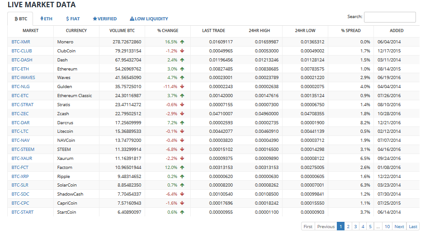Open the BTC-XMR market link
The image size is (425, 234).
pos(21,42)
